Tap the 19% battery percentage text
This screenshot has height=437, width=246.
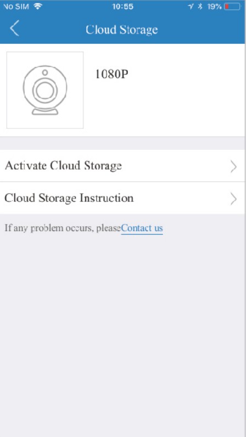tap(215, 7)
